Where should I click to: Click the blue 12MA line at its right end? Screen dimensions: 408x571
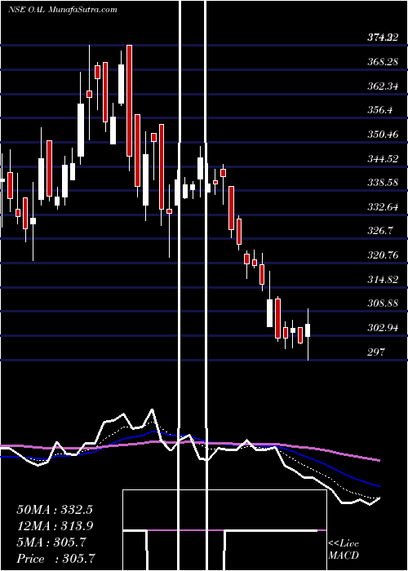point(378,485)
